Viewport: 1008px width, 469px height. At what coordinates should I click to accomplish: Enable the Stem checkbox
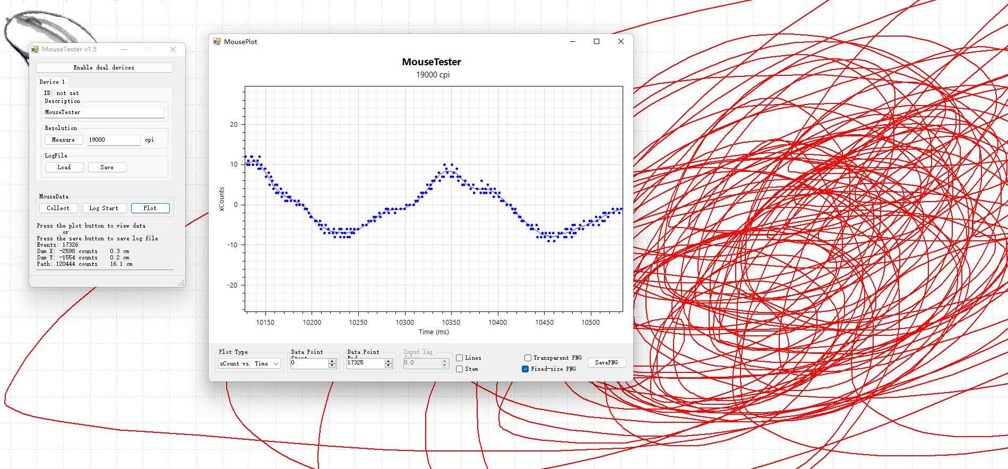[460, 369]
